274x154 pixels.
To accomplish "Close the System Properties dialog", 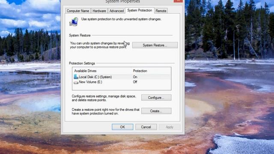I will 178,1.
